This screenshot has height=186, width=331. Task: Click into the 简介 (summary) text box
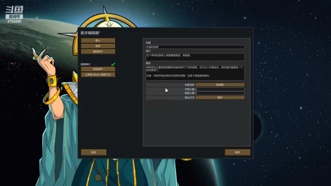pyautogui.click(x=195, y=57)
